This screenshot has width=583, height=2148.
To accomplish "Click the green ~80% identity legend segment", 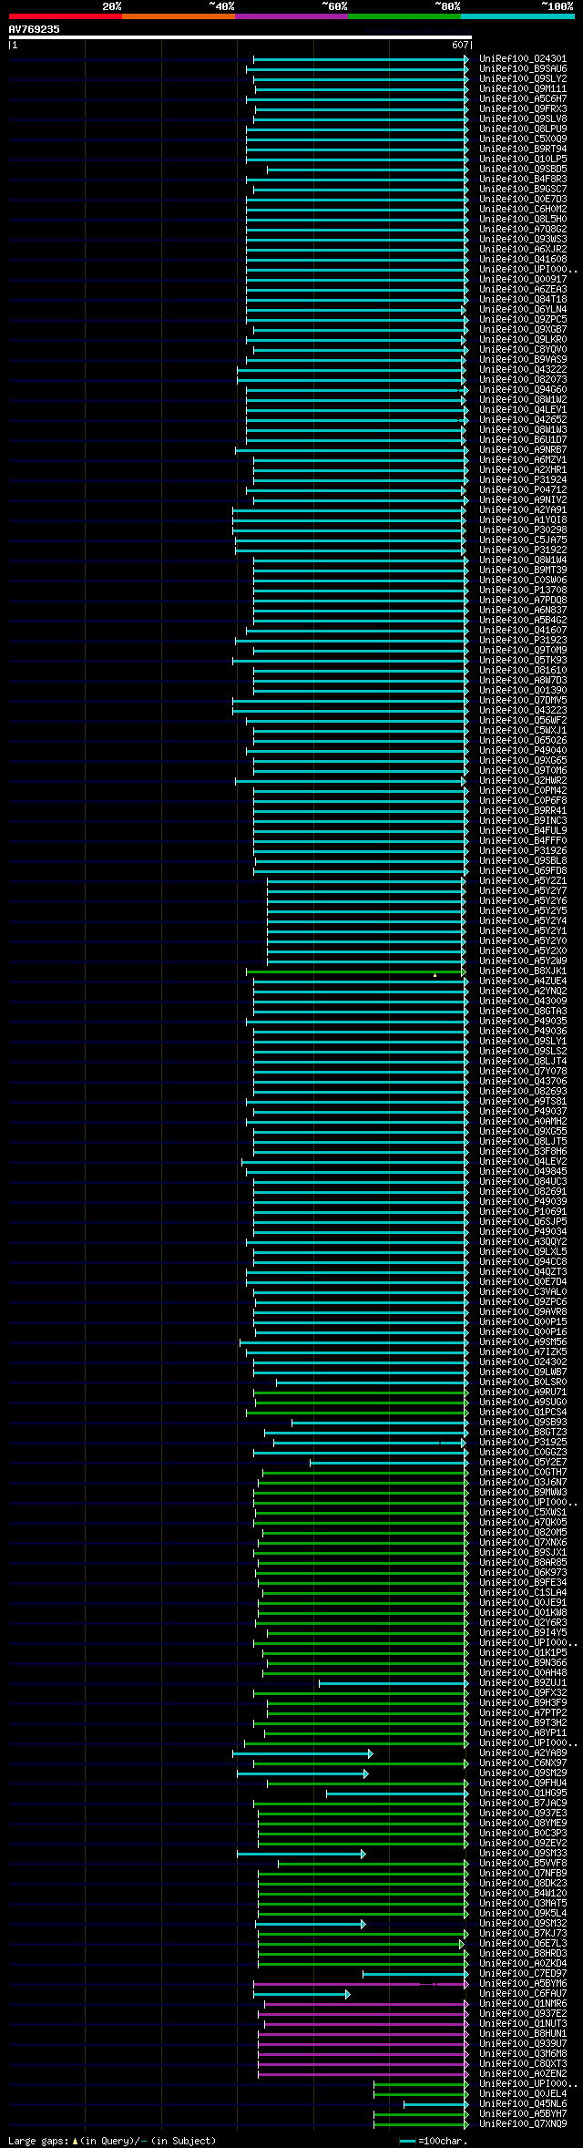I will click(404, 16).
